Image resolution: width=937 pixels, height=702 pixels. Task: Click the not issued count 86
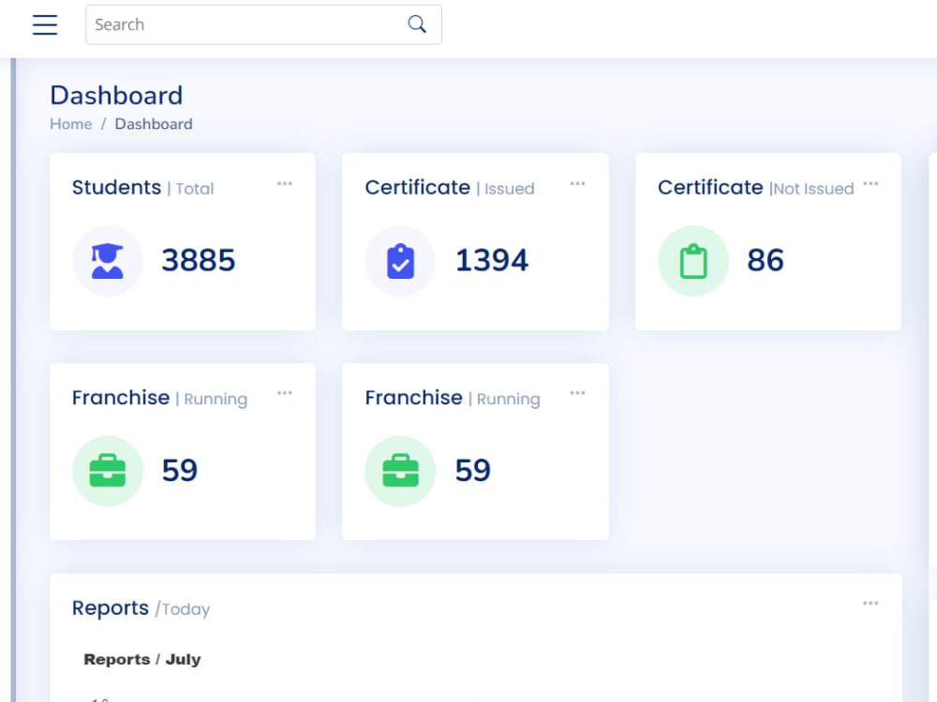click(x=766, y=260)
